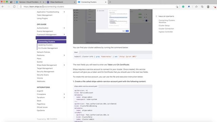Open Slack integration page
The image size is (217, 122).
coord(39,101)
